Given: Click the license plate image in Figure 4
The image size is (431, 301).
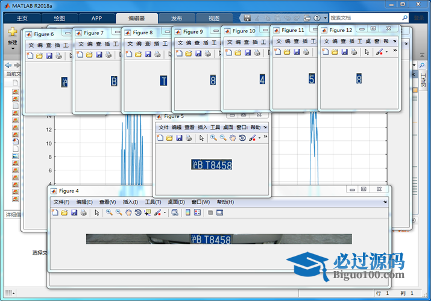Looking at the screenshot, I should pyautogui.click(x=218, y=239).
